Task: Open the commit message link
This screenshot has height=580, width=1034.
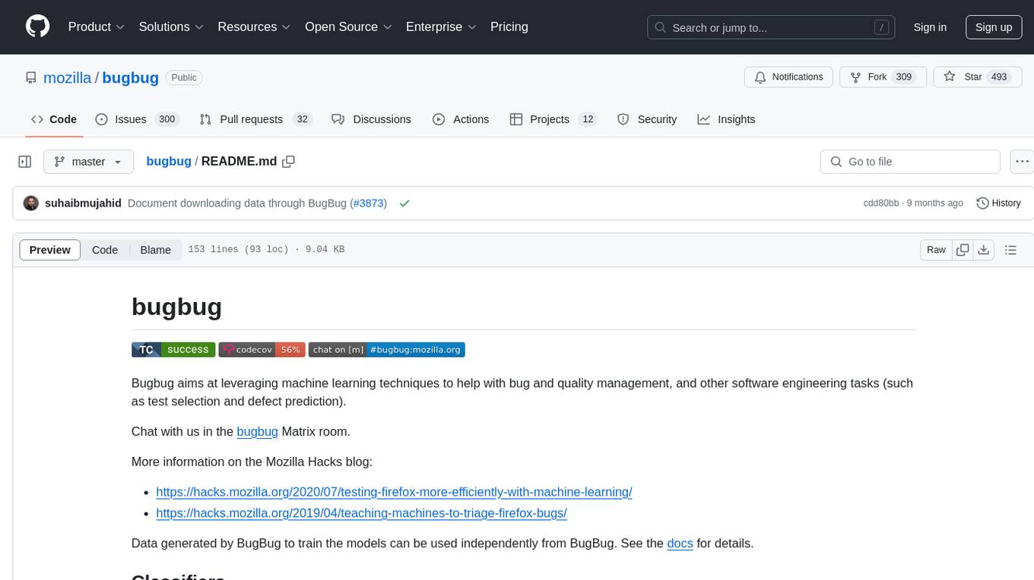Action: (x=237, y=203)
